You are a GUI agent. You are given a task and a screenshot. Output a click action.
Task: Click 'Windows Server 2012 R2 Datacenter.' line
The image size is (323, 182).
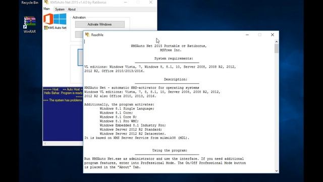[133, 133]
